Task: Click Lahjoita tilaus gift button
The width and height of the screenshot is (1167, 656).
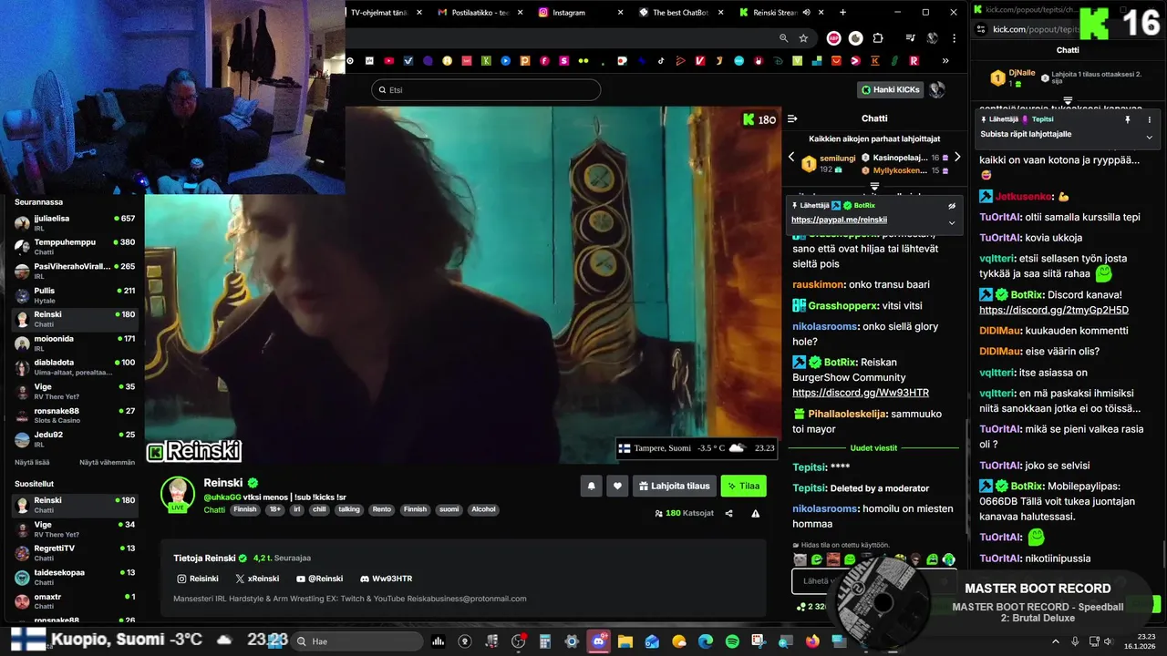Action: 675,486
